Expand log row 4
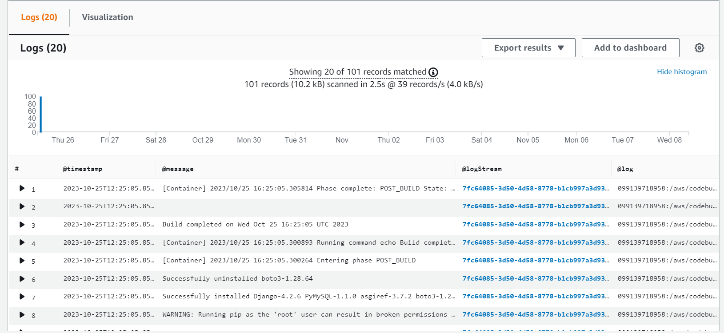This screenshot has height=333, width=724. (x=22, y=242)
